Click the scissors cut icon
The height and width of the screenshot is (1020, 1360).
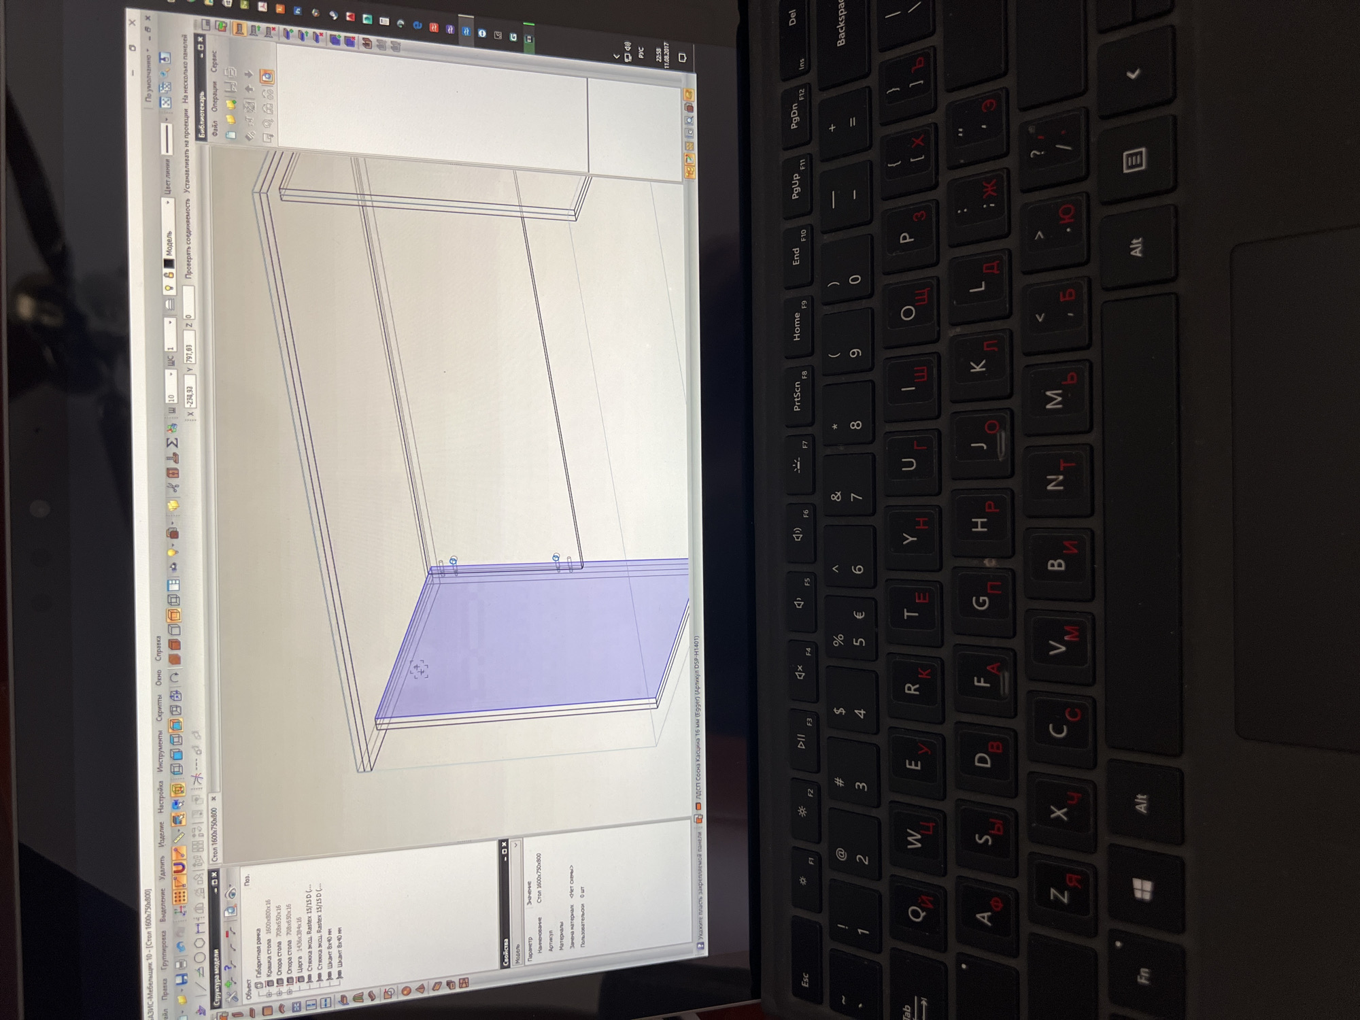172,488
